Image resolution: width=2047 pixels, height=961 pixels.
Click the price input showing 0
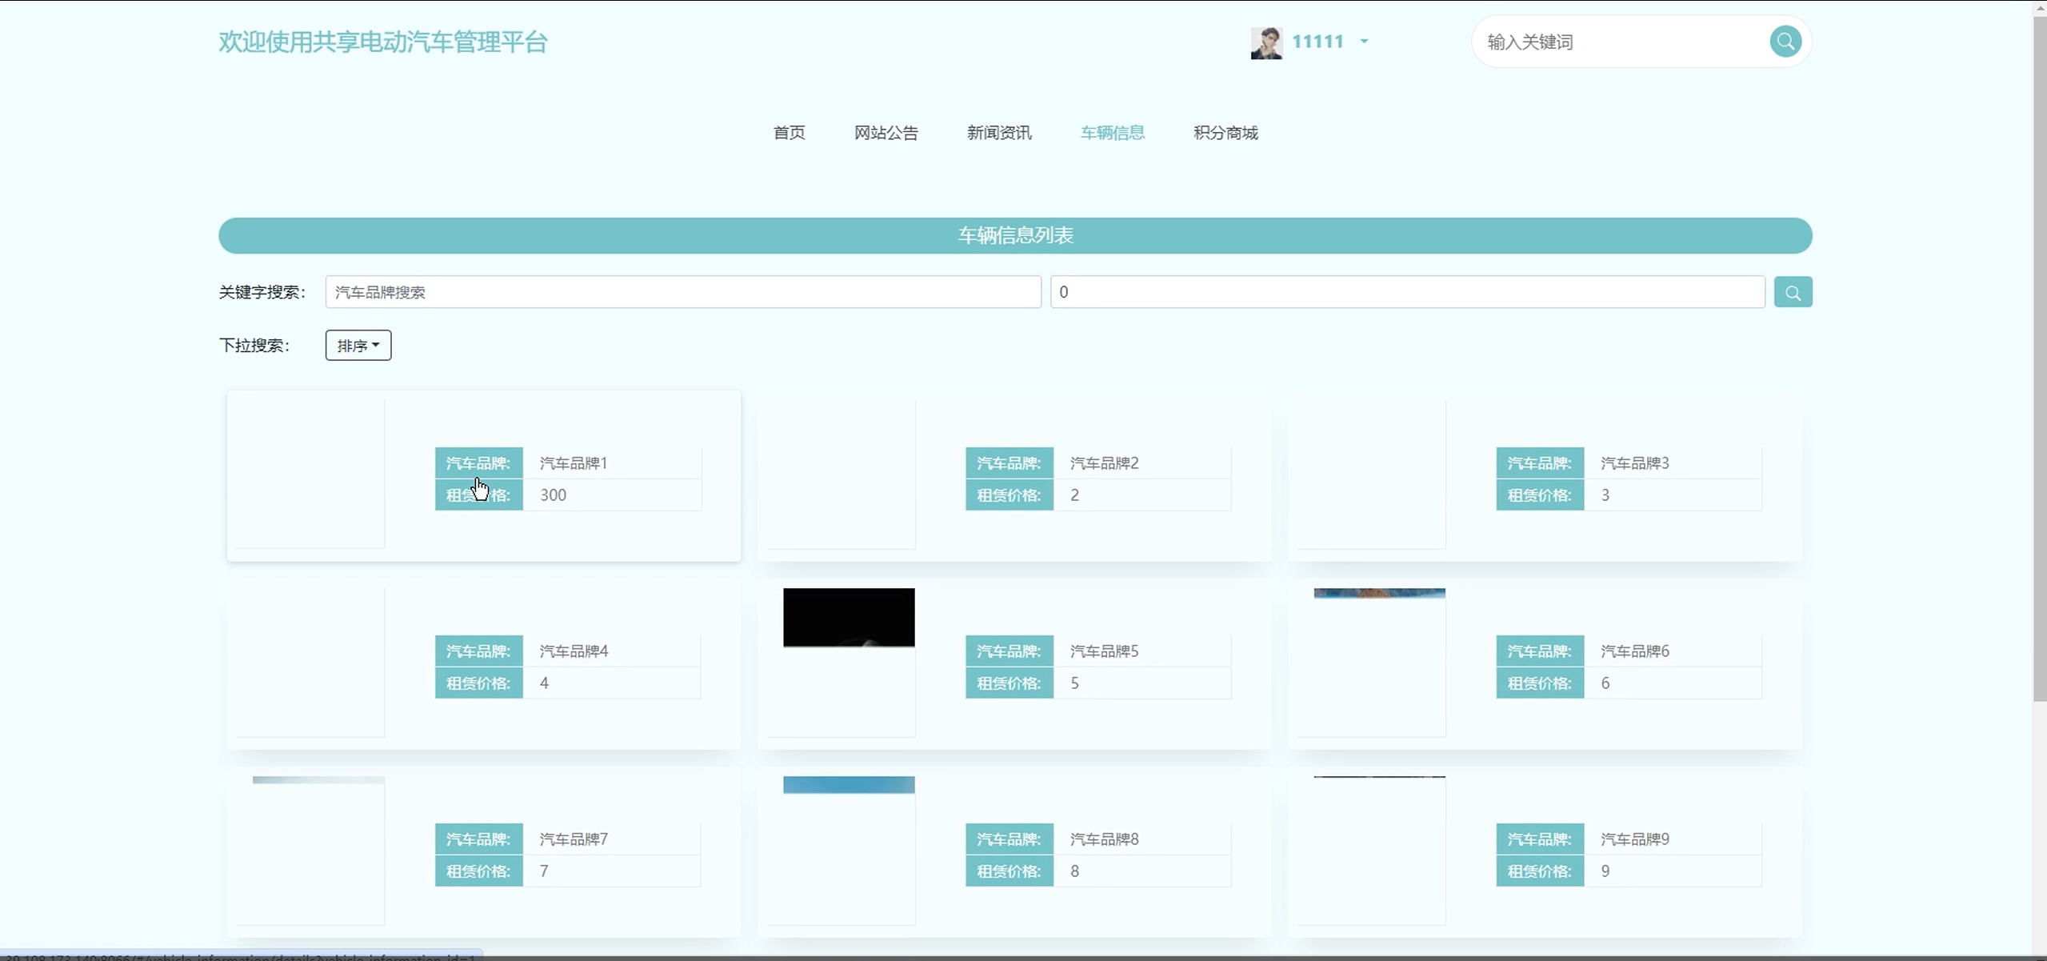tap(1406, 292)
